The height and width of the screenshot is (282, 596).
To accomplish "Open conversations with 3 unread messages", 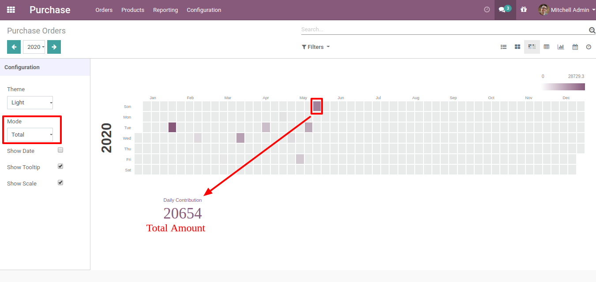I will (505, 10).
